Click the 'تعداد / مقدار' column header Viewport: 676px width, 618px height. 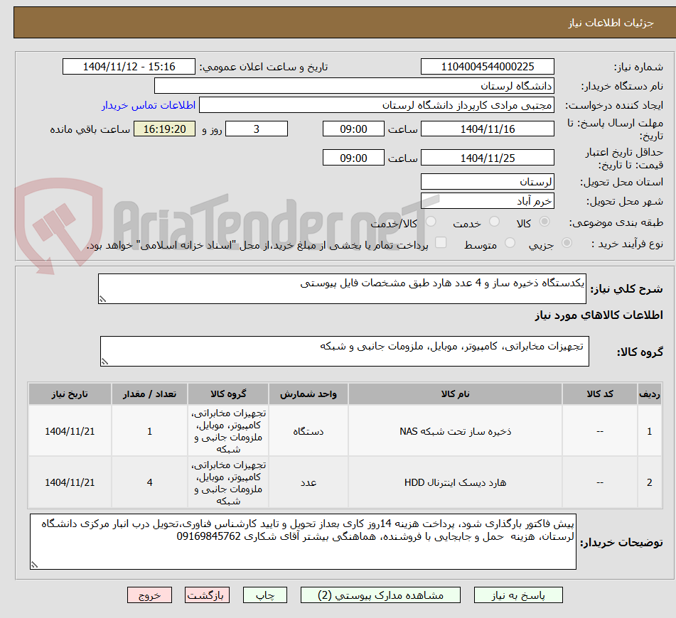coord(149,394)
